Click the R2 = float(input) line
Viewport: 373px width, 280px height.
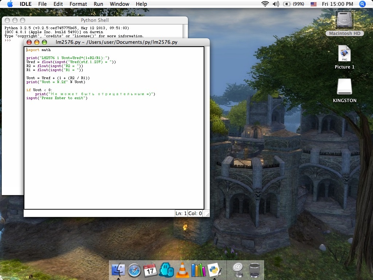[x=55, y=66]
